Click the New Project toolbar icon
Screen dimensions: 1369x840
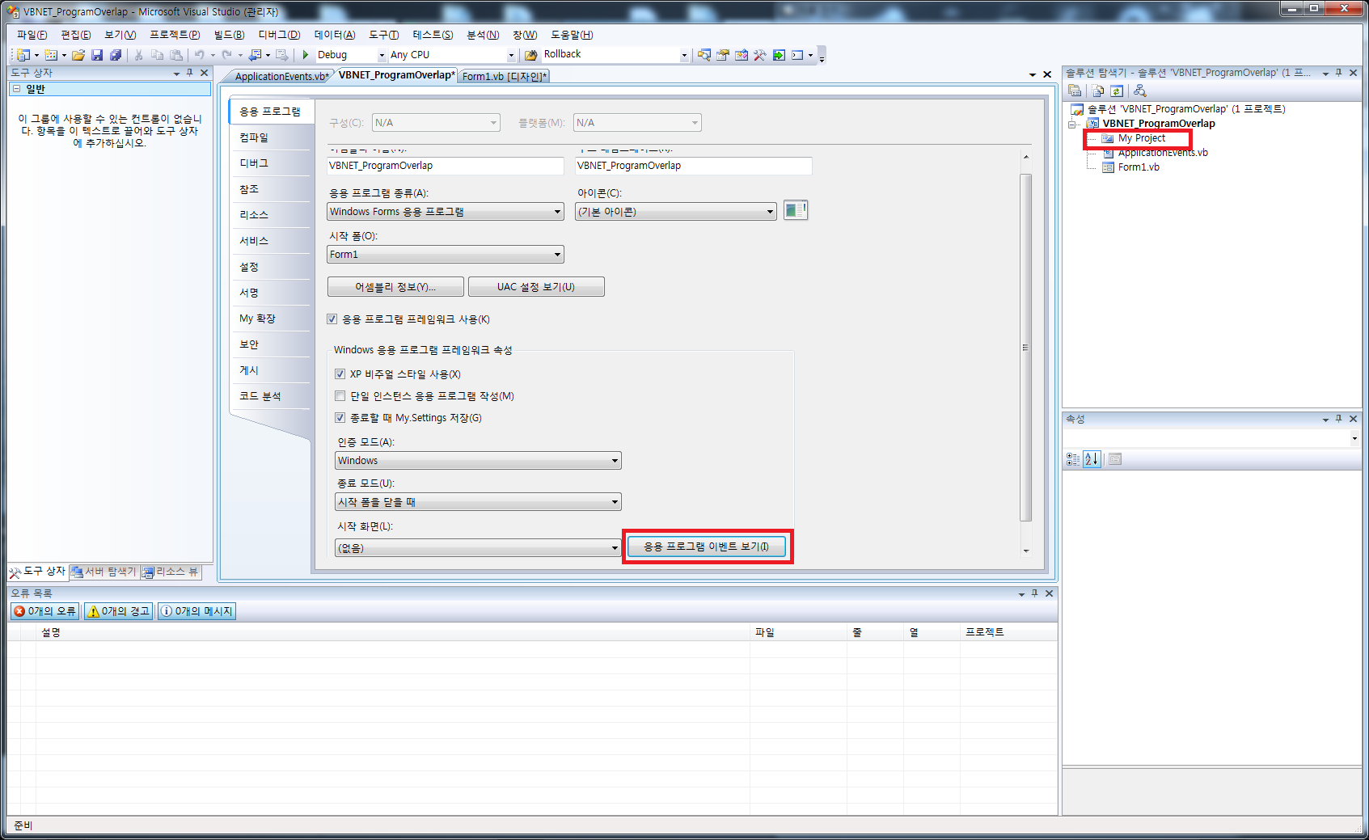click(23, 55)
